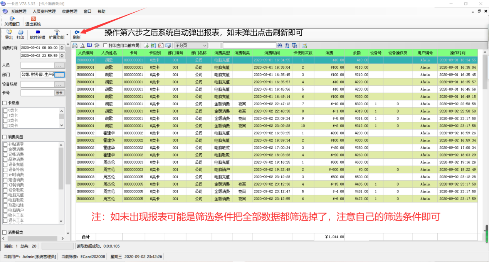This screenshot has width=489, height=262.
Task: Click the 打印 print toolbar icon
Action: click(x=20, y=32)
